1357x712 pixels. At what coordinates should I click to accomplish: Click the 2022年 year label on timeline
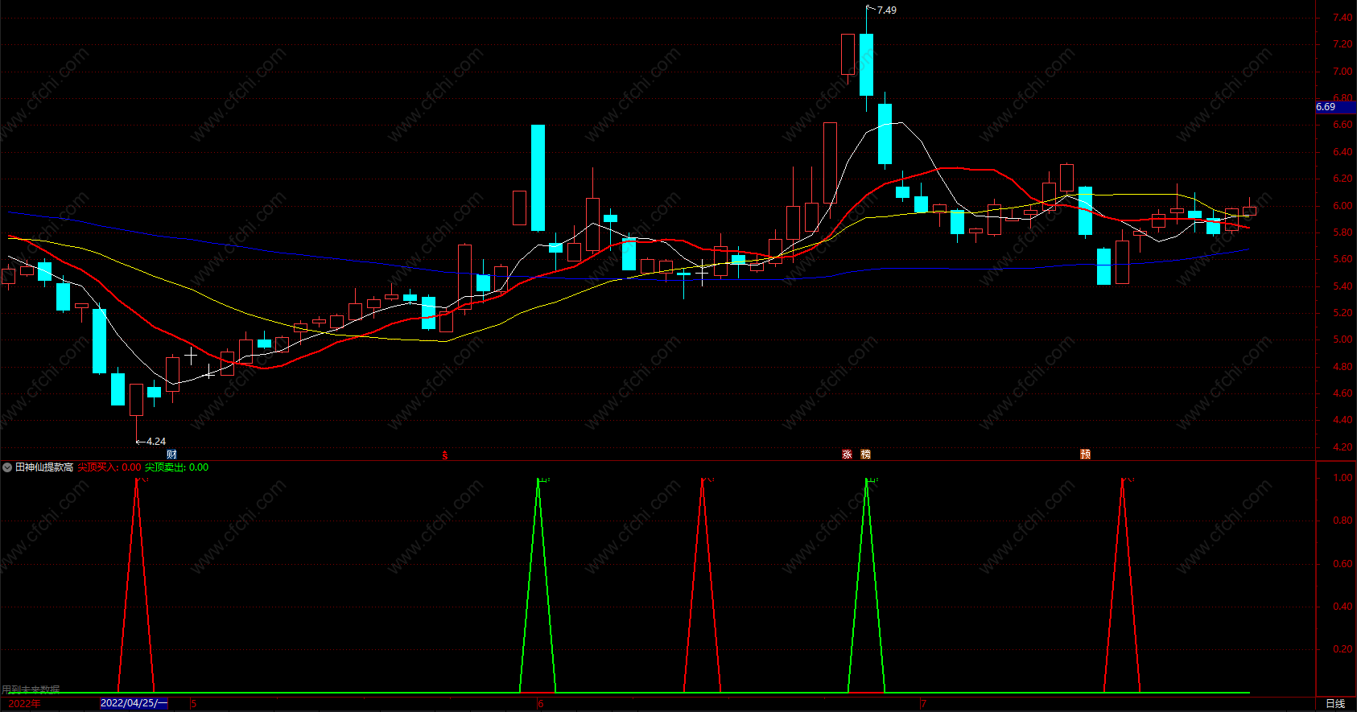[x=24, y=704]
